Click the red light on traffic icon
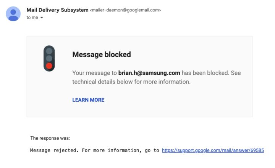This screenshot has width=275, height=168. [49, 66]
